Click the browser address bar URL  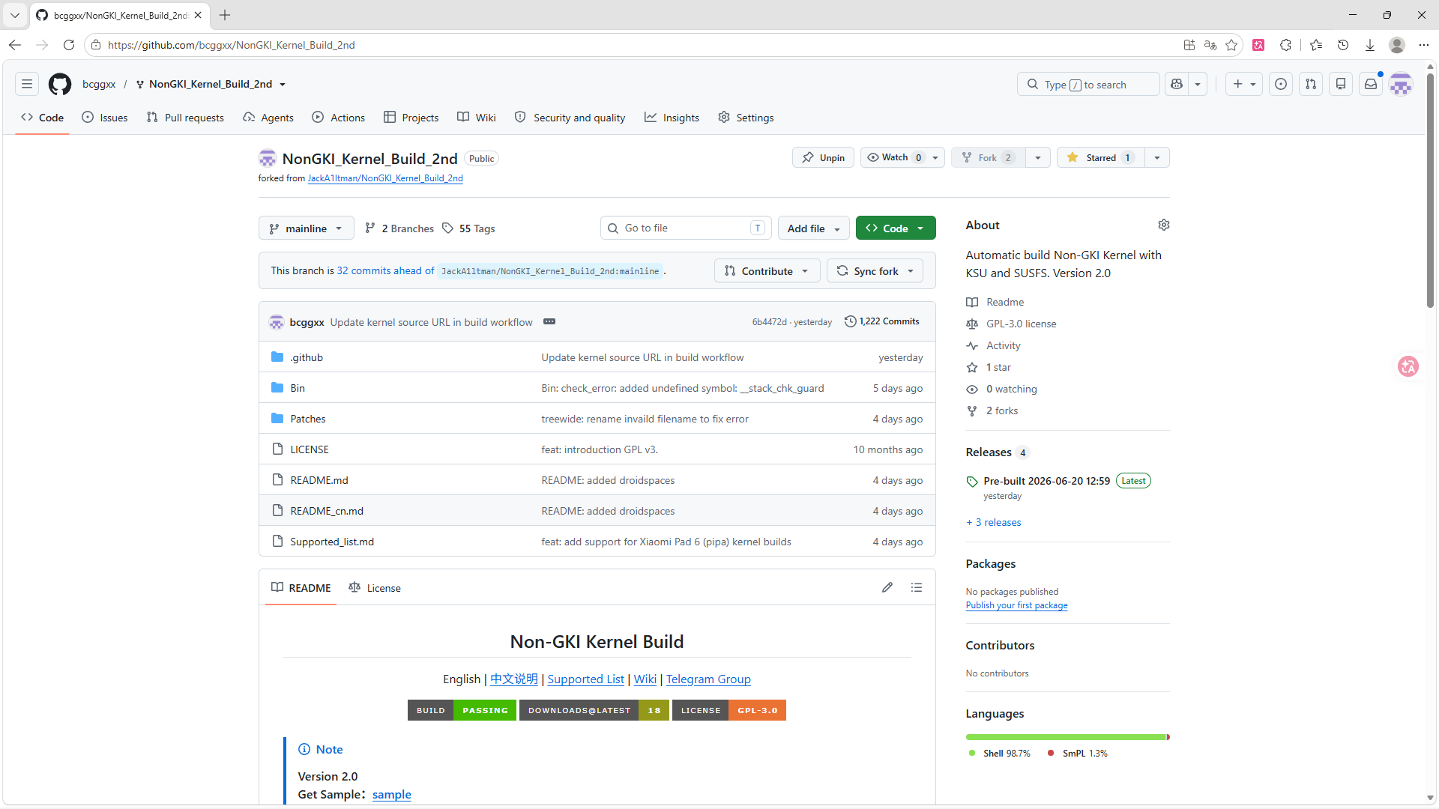click(231, 45)
